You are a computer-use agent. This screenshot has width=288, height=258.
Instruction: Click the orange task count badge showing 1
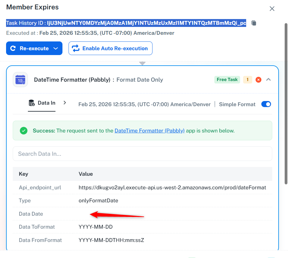tap(247, 80)
